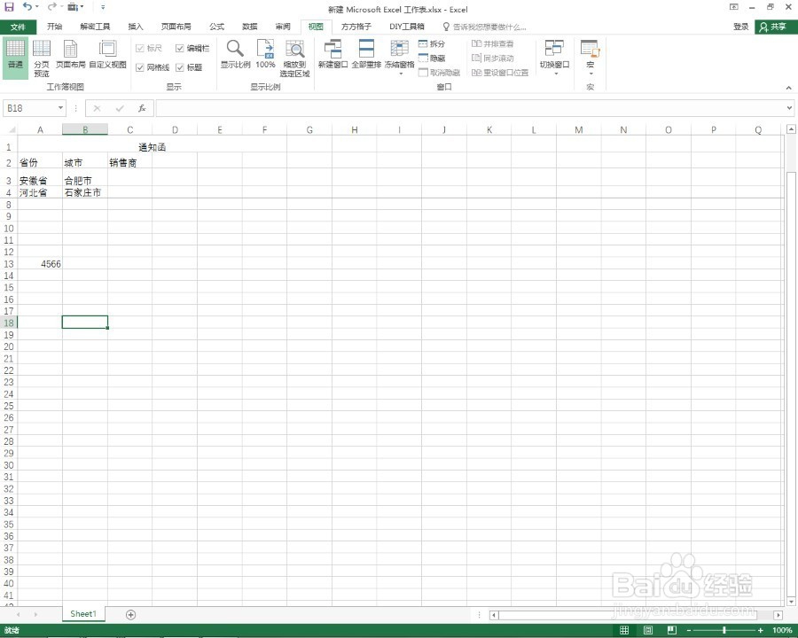Open the Name Box dropdown arrow
Screen dimensions: 798x638
[x=60, y=108]
